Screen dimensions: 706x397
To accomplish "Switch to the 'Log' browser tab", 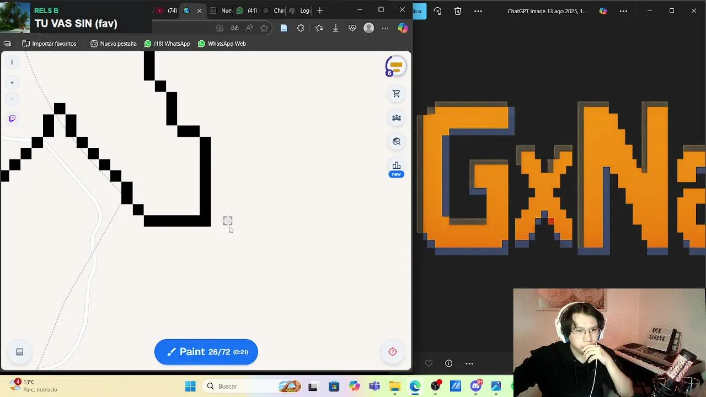I will pyautogui.click(x=299, y=10).
